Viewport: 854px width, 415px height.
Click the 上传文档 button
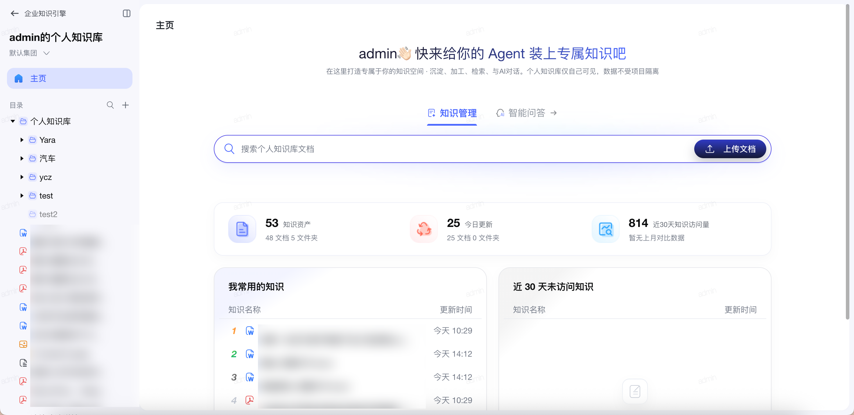[730, 149]
